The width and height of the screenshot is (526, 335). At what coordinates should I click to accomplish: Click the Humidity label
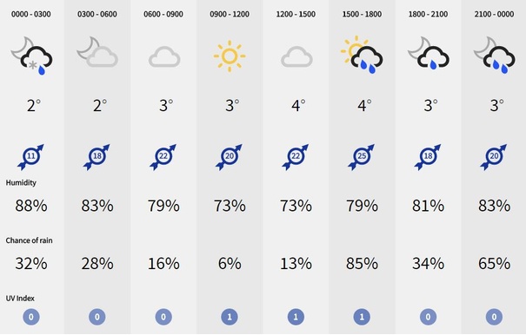21,182
